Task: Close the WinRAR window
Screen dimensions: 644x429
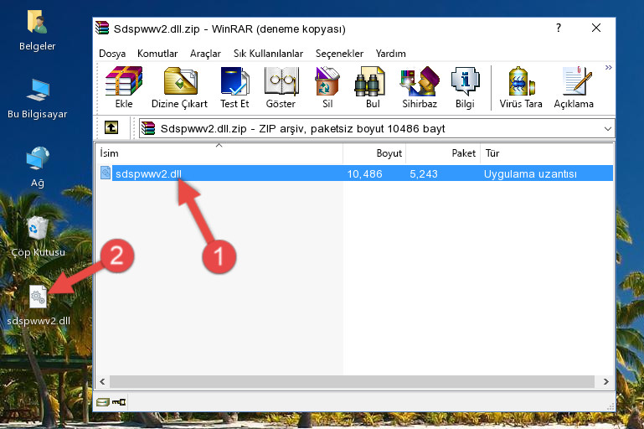Action: point(596,28)
